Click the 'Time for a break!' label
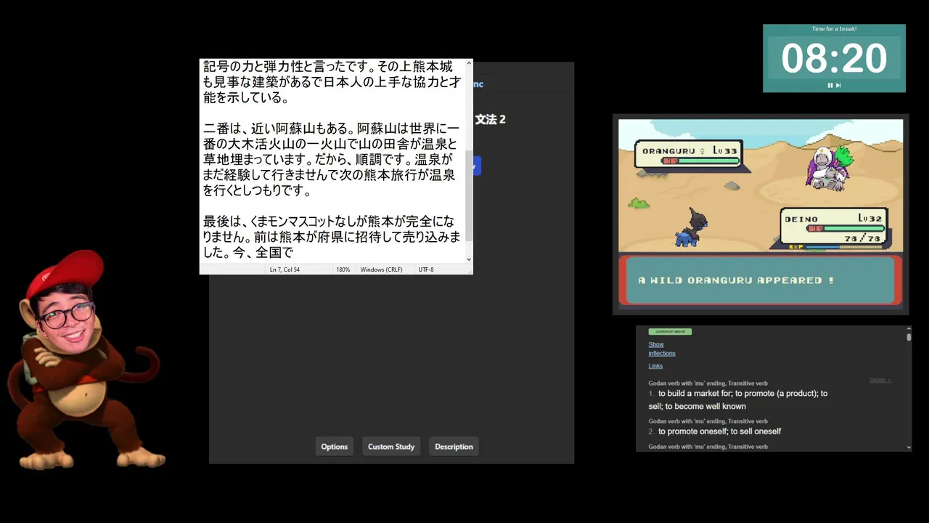929x523 pixels. click(x=834, y=29)
